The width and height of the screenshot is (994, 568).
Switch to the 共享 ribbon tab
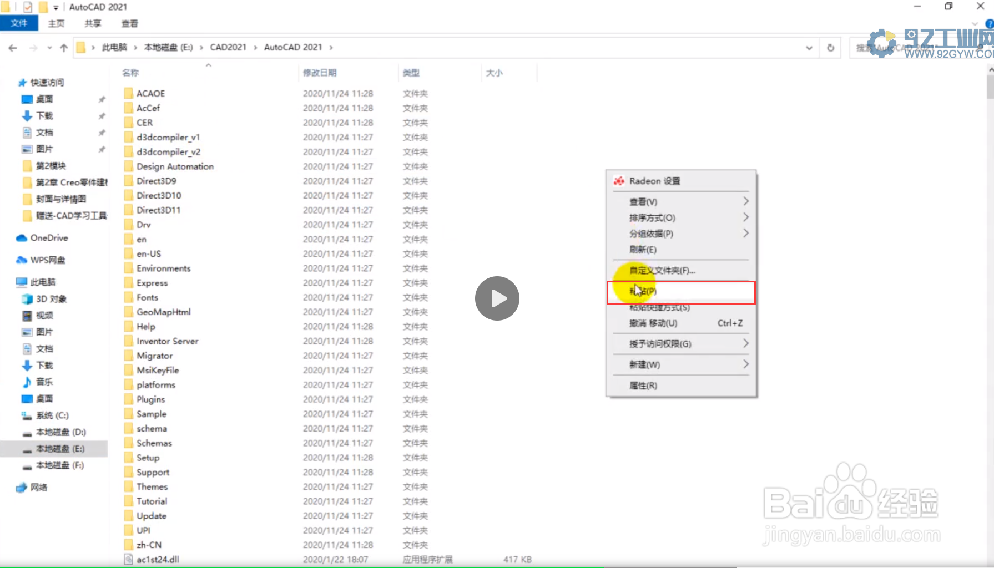93,23
